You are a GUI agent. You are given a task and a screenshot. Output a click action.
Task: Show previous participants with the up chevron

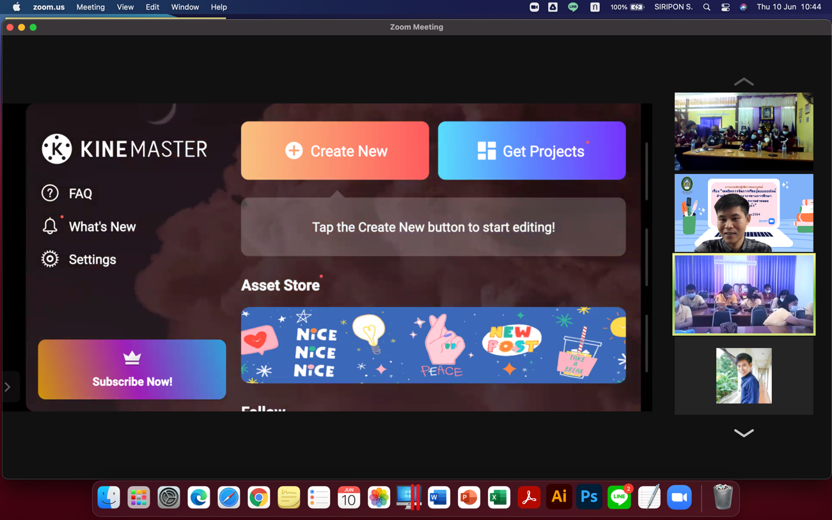click(x=744, y=82)
